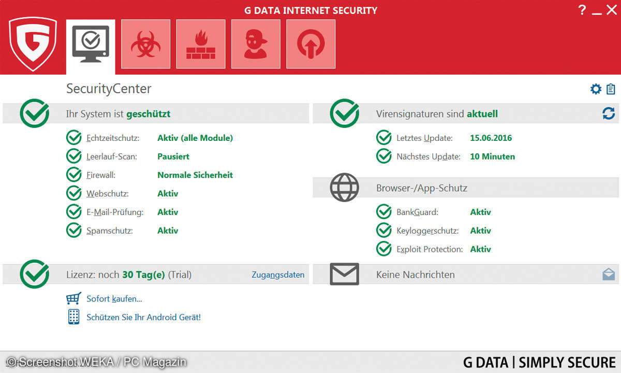
Task: Click the Letztes Update checkmark icon
Action: click(x=384, y=138)
